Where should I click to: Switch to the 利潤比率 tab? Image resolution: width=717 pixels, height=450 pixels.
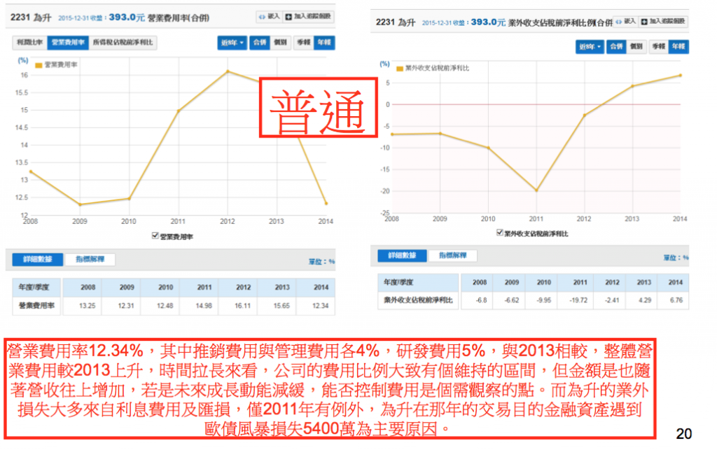click(30, 43)
